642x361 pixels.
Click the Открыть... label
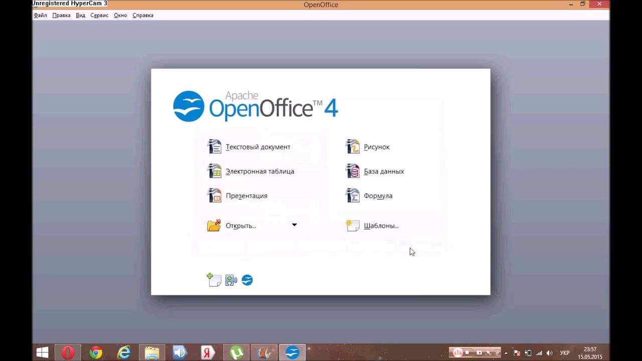point(241,226)
